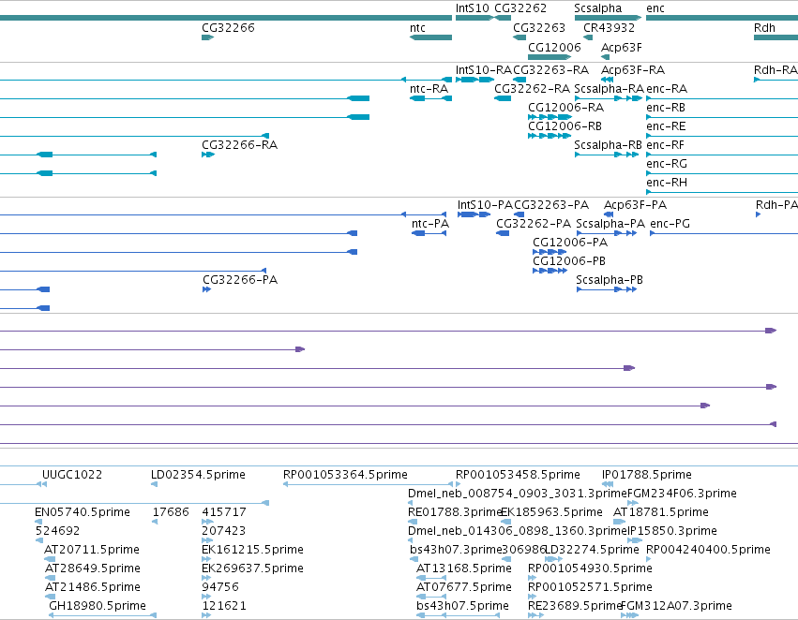Select the Acp63F-PA protein label
798x620 pixels.
point(635,205)
